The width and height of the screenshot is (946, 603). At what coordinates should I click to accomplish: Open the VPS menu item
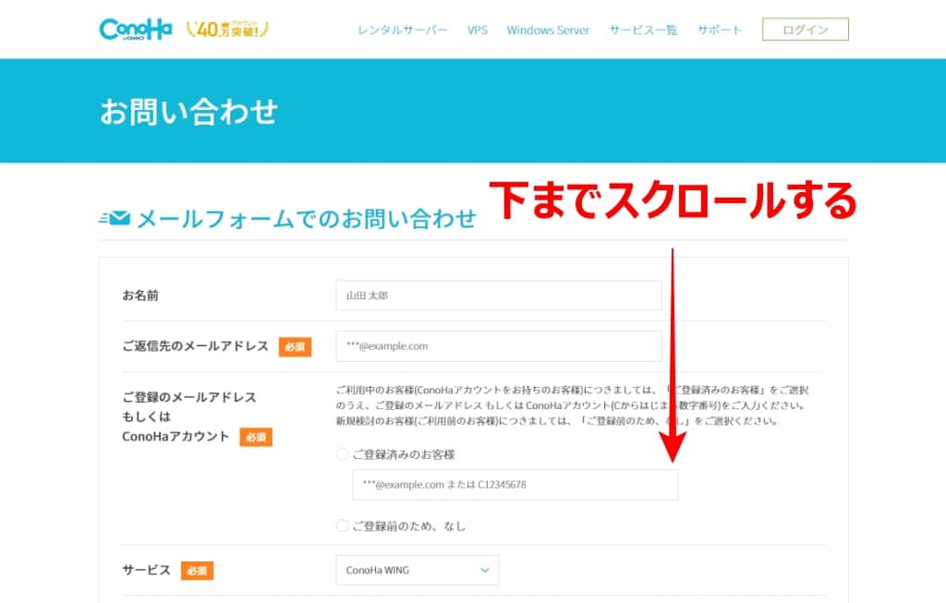coord(478,30)
